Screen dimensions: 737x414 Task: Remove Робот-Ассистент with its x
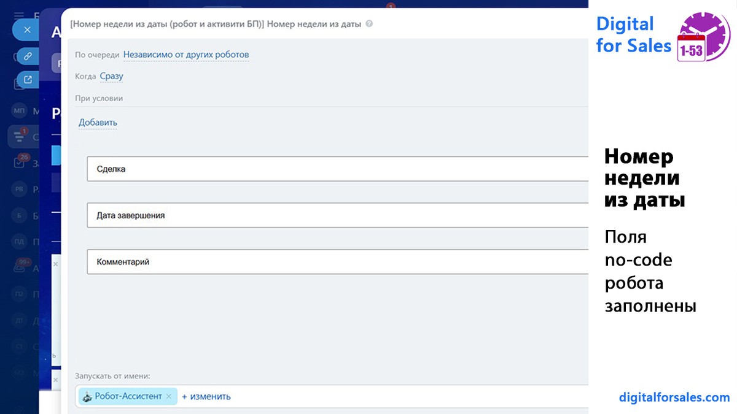(169, 396)
